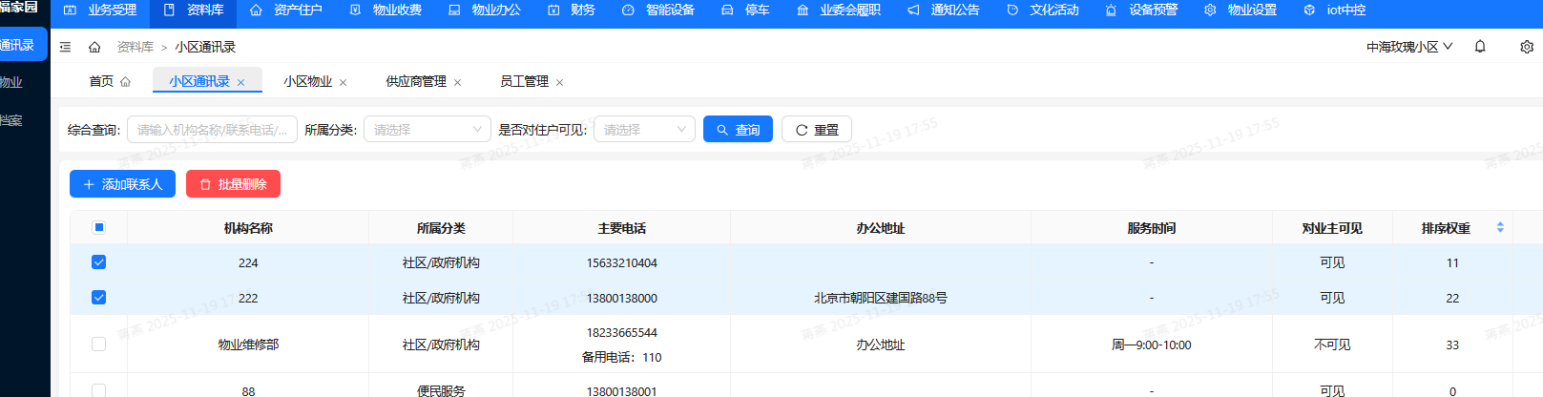Open the 物业收费 top menu
Viewport: 1543px width, 397px height.
[386, 10]
